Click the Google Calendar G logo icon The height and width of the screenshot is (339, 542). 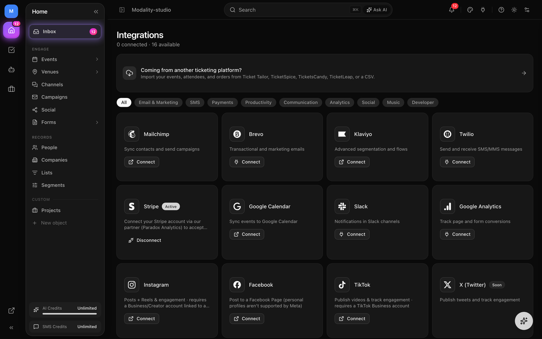(x=237, y=206)
